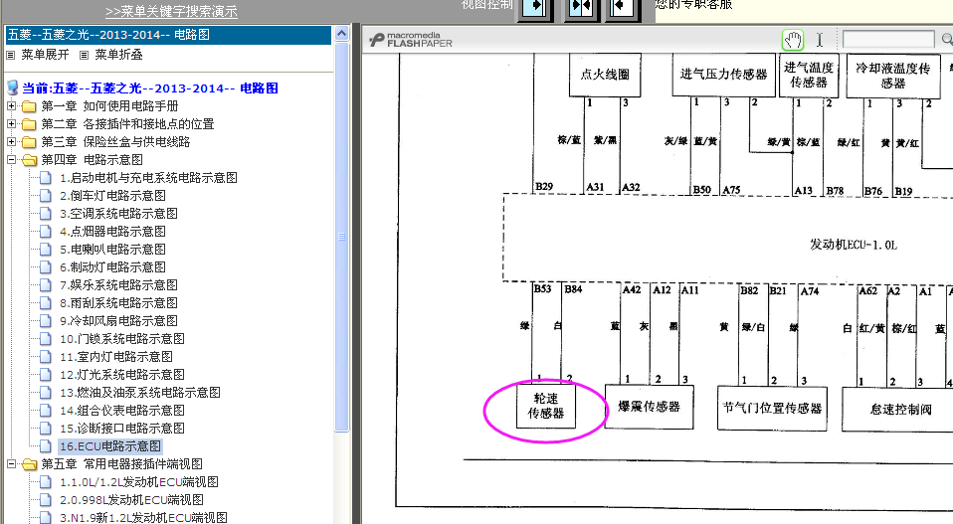Click the third view control button with left arrow
Viewport: 953px width, 524px height.
(621, 9)
